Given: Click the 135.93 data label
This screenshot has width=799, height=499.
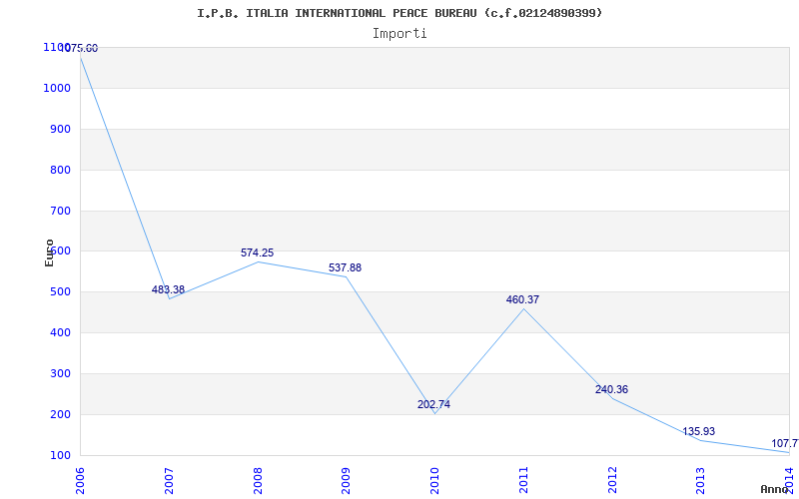Looking at the screenshot, I should tap(698, 432).
